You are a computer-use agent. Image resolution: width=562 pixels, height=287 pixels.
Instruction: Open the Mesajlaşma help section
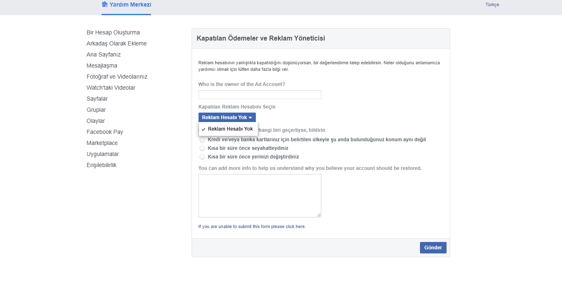(102, 66)
